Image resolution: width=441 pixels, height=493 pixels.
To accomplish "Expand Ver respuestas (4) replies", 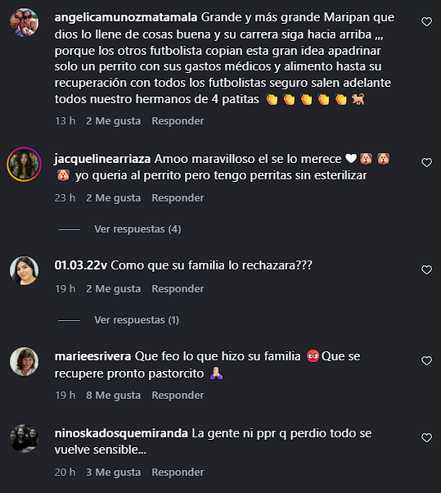I will (137, 229).
